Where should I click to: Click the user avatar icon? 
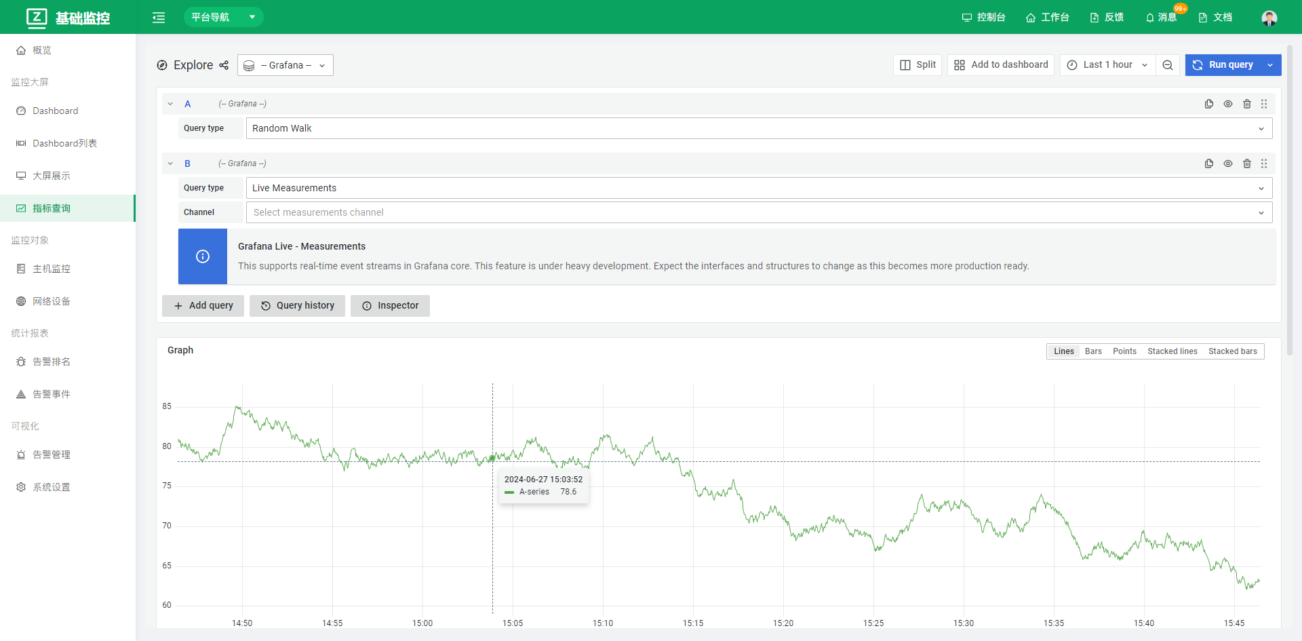click(1269, 18)
